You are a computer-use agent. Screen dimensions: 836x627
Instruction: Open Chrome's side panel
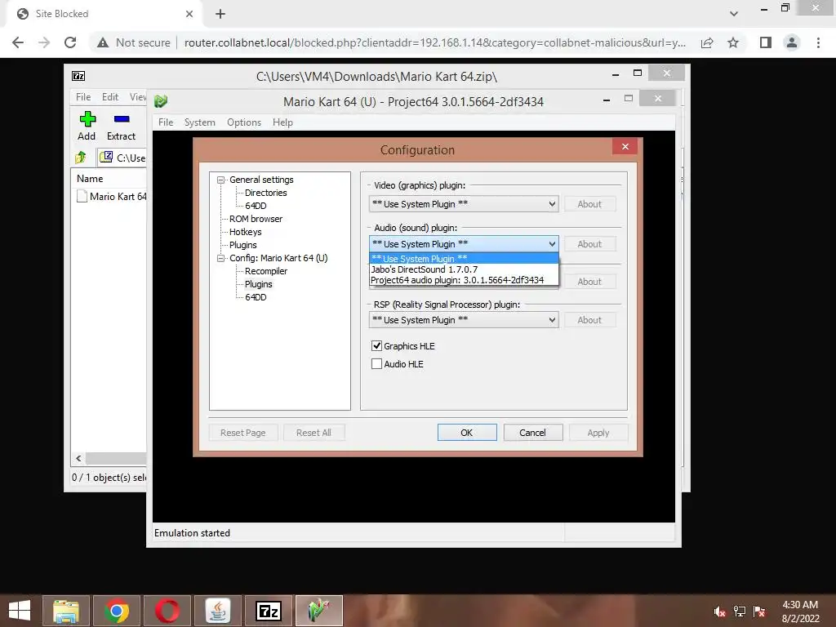(x=766, y=42)
